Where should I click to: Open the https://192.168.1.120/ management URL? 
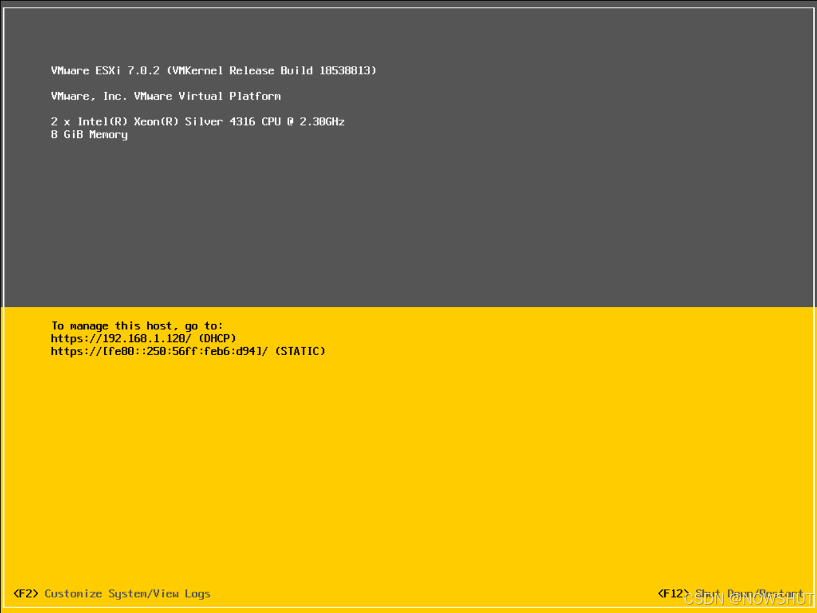122,338
